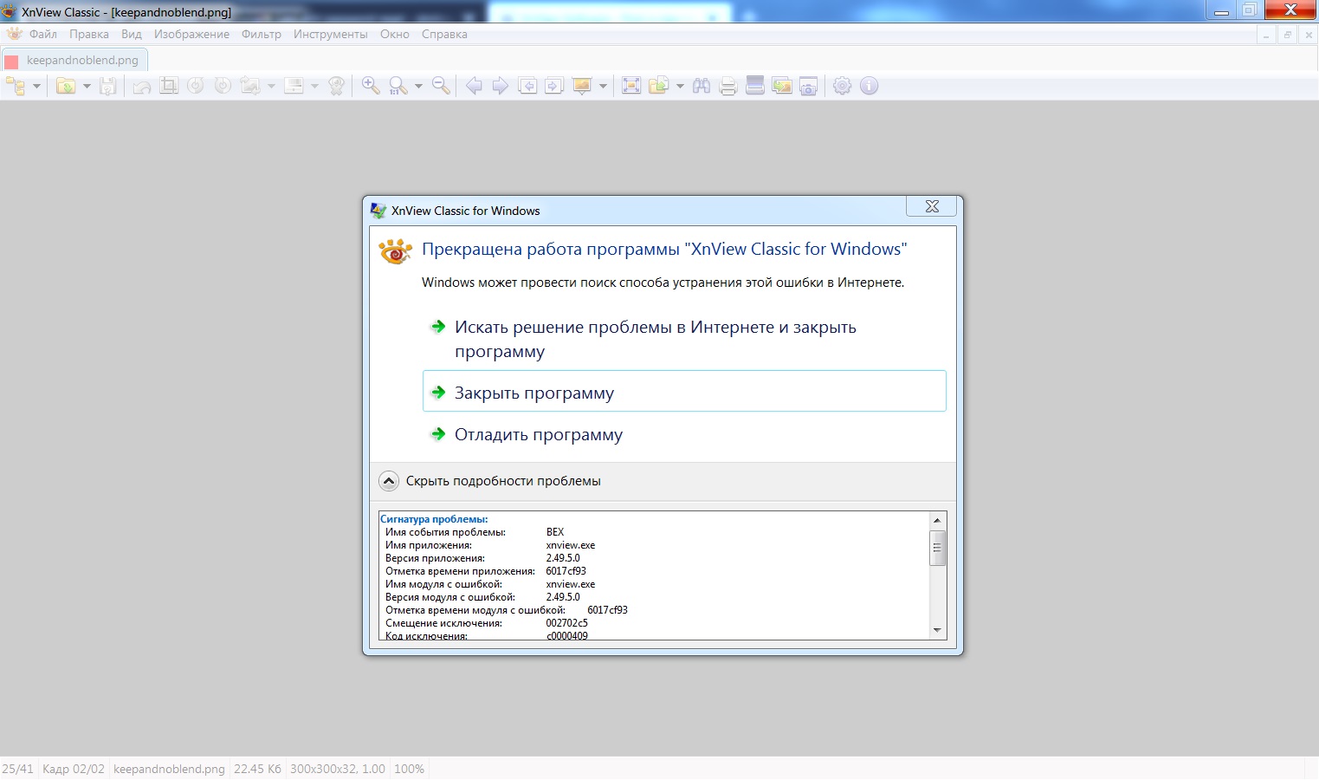Open the Фильтр menu
This screenshot has height=780, width=1319.
(262, 35)
